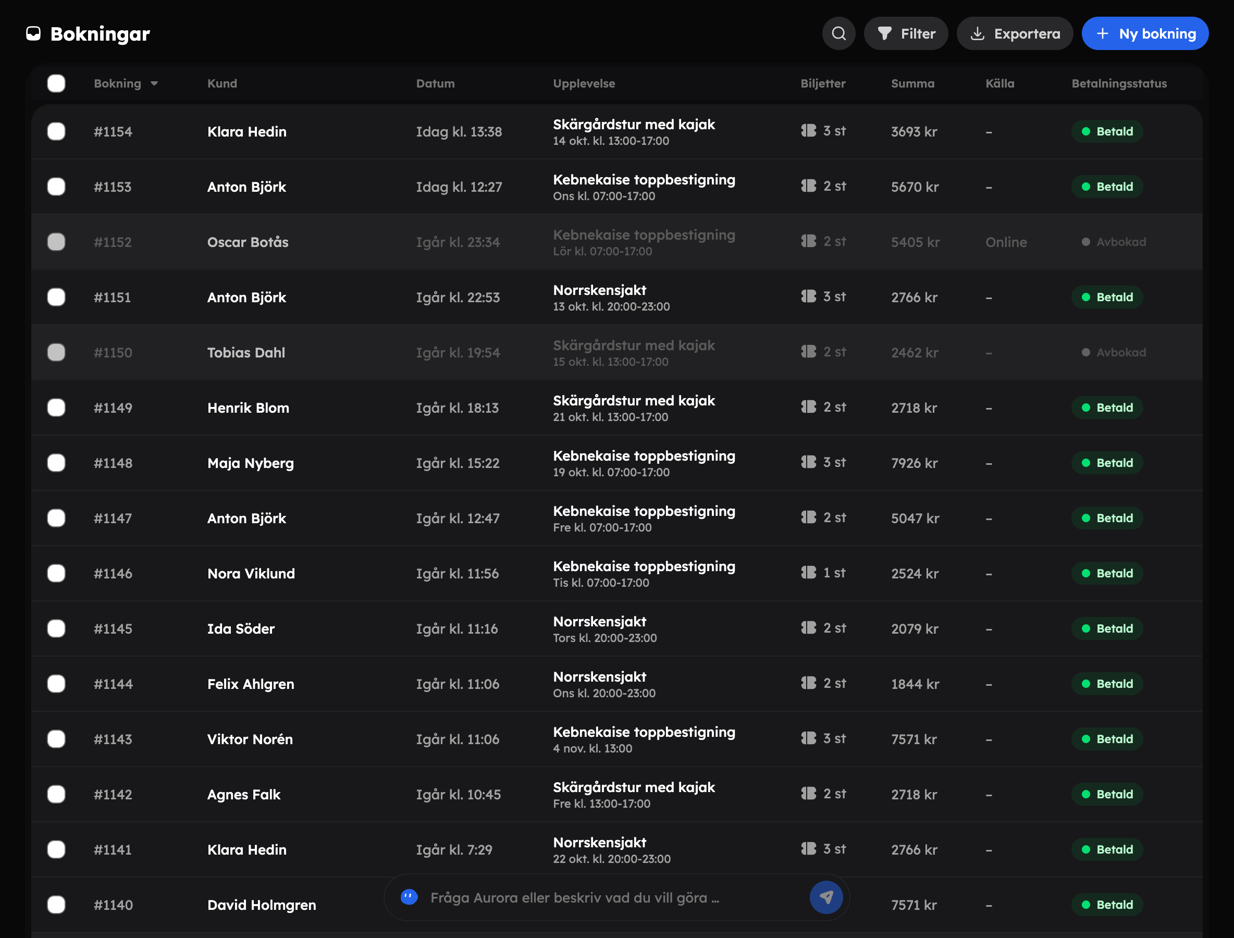Screen dimensions: 1234x938
Task: Open the search icon button
Action: point(838,33)
